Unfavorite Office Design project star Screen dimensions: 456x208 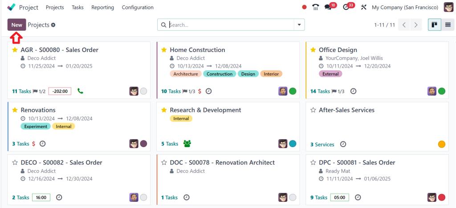pos(313,50)
